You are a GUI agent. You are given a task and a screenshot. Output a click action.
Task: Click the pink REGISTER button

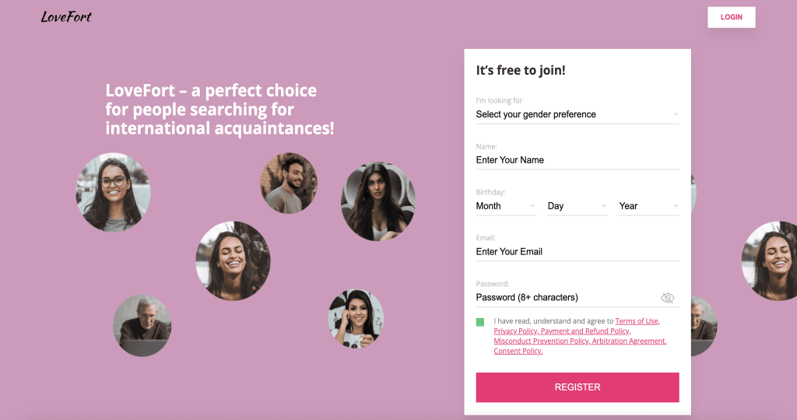tap(577, 387)
